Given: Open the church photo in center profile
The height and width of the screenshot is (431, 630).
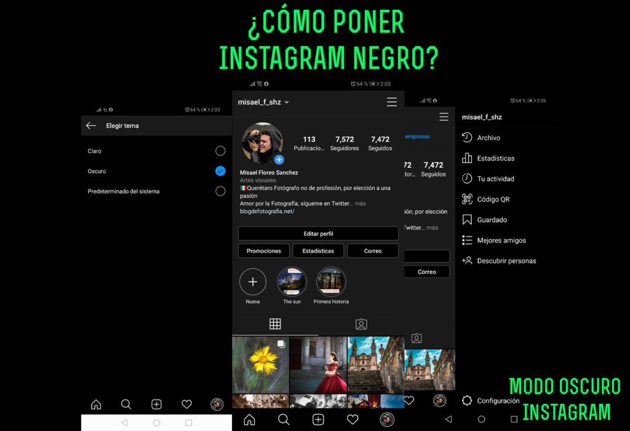Looking at the screenshot, I should coord(376,365).
